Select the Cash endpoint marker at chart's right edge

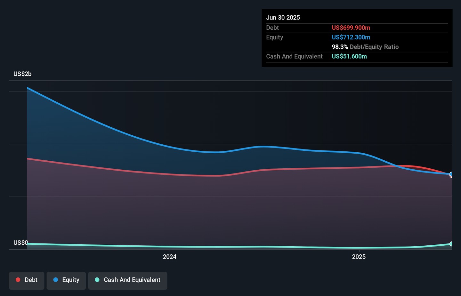(451, 244)
